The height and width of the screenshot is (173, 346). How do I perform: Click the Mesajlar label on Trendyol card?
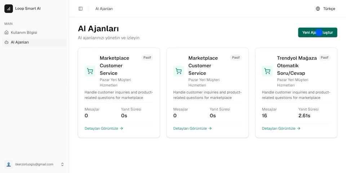[x=269, y=109]
